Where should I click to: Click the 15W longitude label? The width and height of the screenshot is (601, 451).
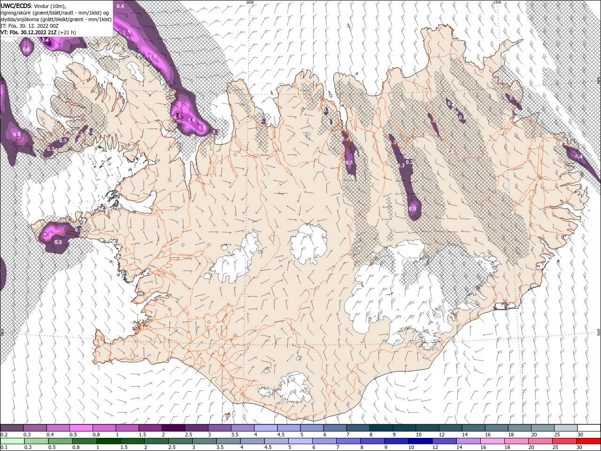coord(498,2)
